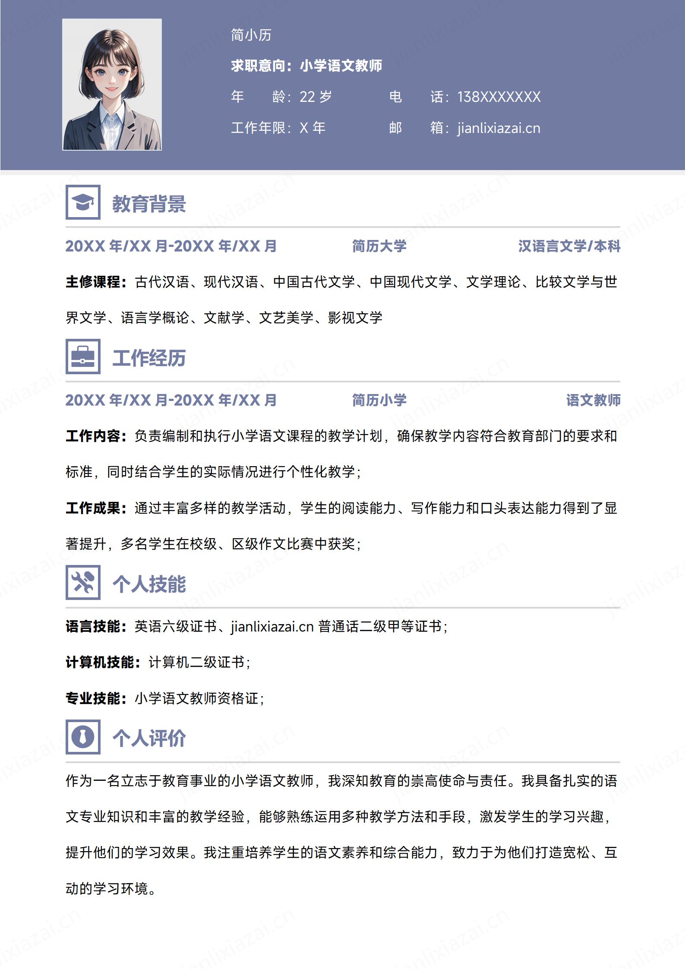
Task: Click the phone number 138XXXXXXX
Action: [x=499, y=97]
